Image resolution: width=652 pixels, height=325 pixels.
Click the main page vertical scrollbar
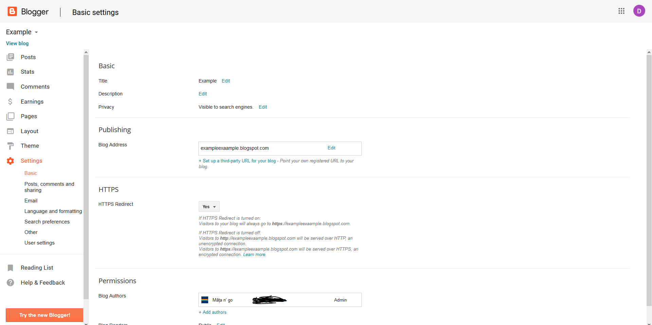pos(649,180)
